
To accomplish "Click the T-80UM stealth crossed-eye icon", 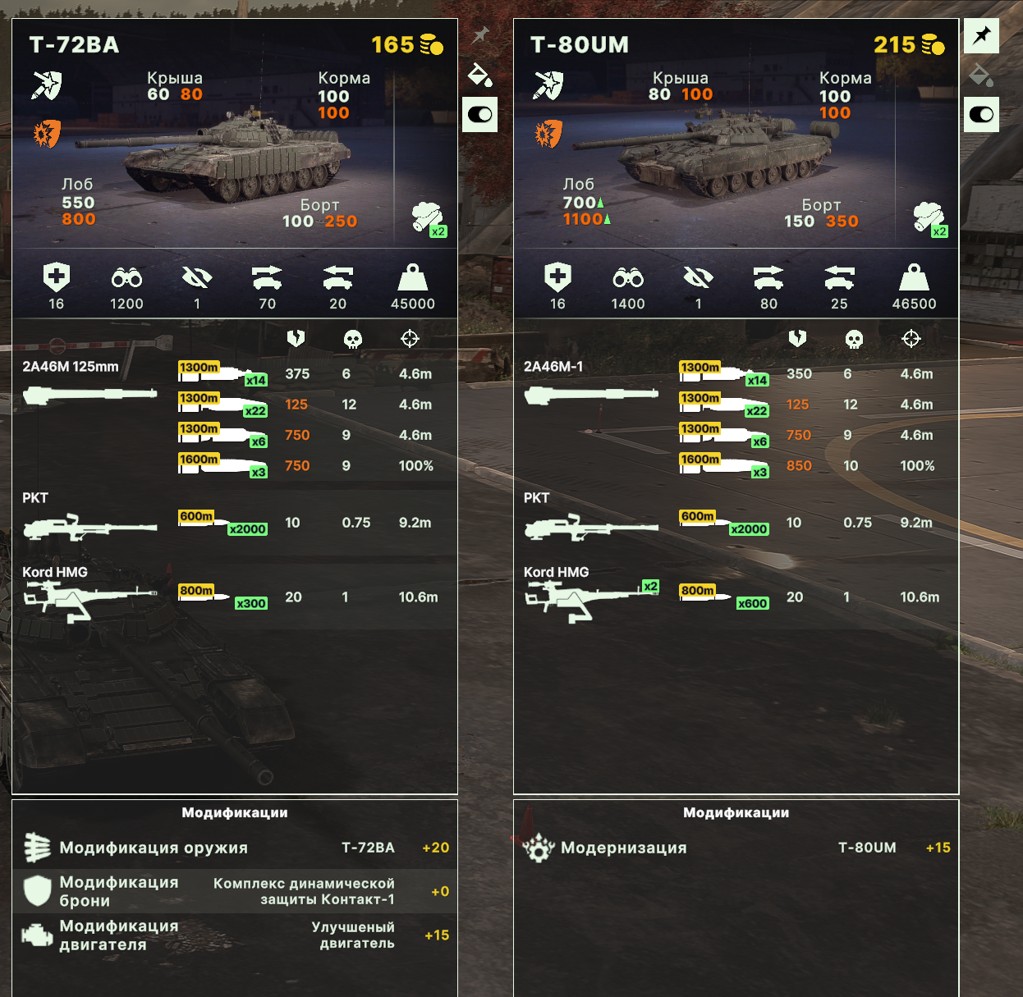I will coord(699,277).
